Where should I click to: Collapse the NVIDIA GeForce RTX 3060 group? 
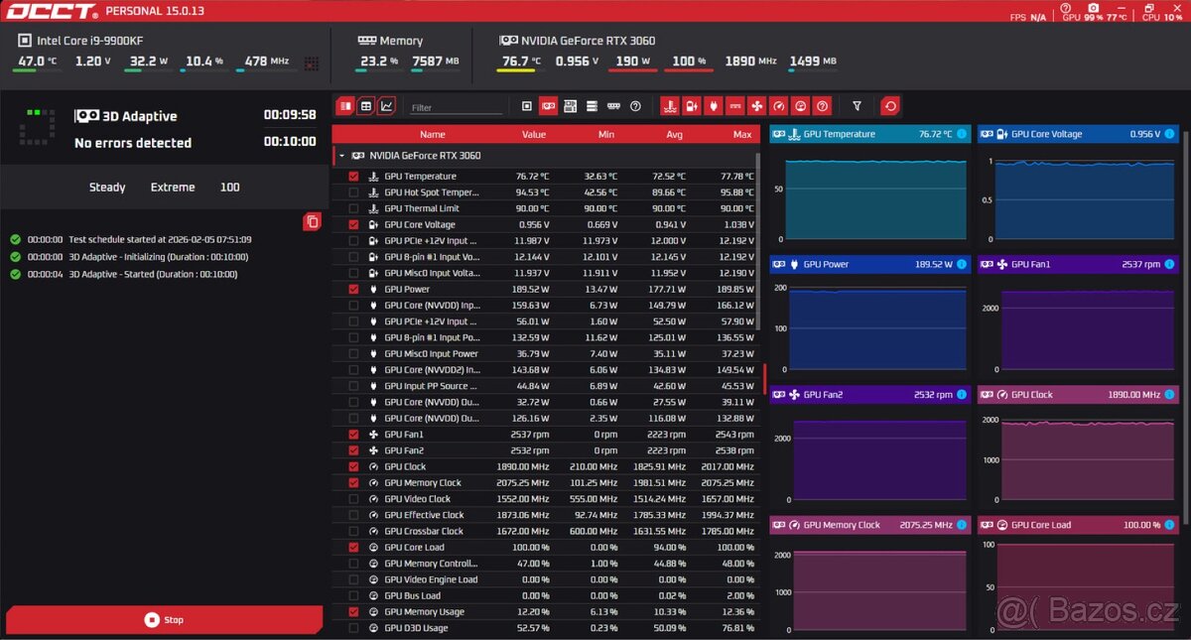[x=342, y=156]
